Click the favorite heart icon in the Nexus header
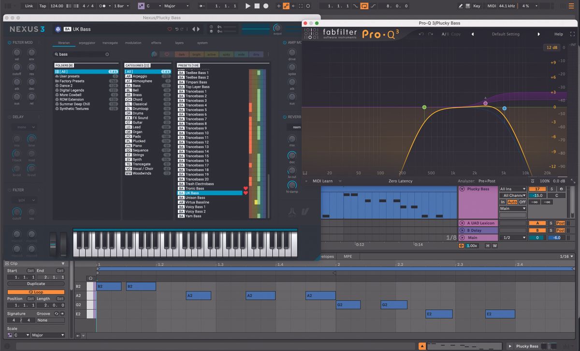This screenshot has height=351, width=580. pyautogui.click(x=170, y=29)
